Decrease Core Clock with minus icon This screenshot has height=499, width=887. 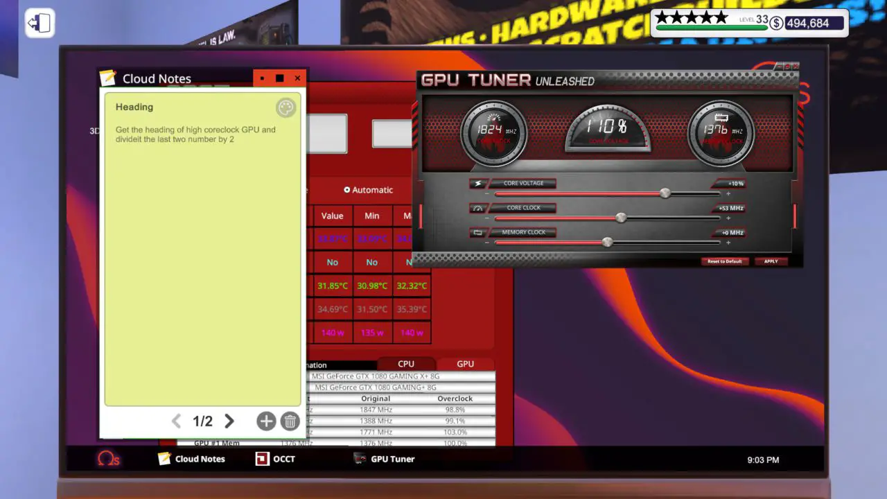487,218
